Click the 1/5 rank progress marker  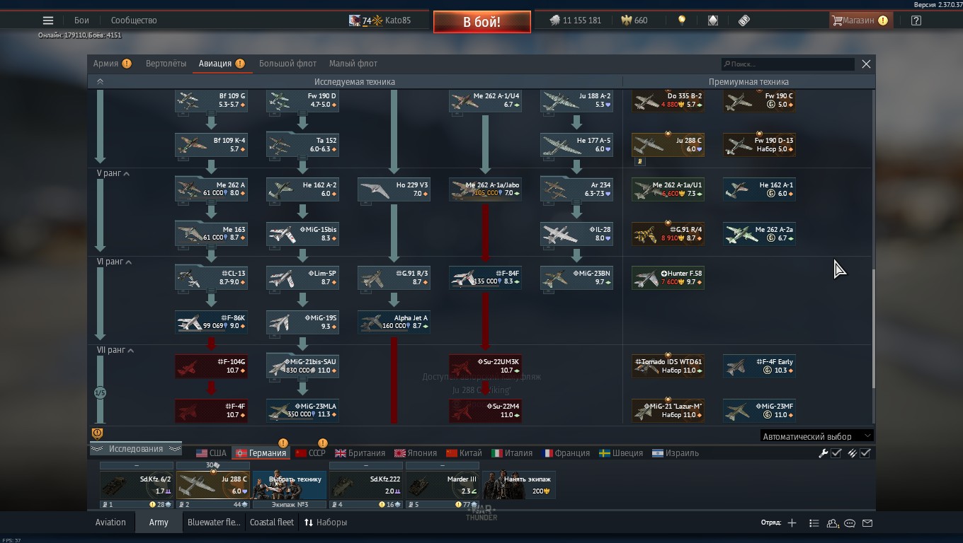click(x=100, y=392)
